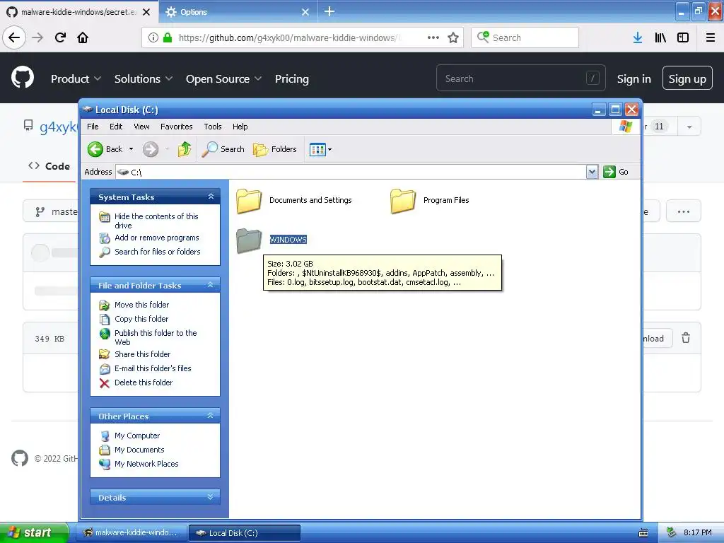Open My Computer in Other Places

coord(137,436)
